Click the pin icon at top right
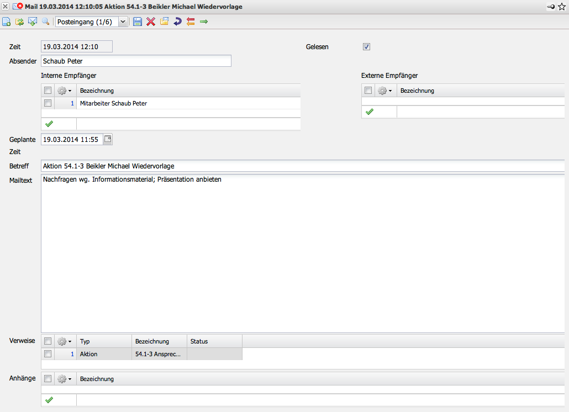569x412 pixels. tap(551, 7)
